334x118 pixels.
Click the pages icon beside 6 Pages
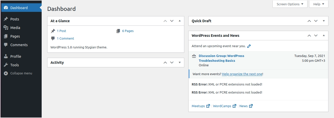pyautogui.click(x=118, y=31)
